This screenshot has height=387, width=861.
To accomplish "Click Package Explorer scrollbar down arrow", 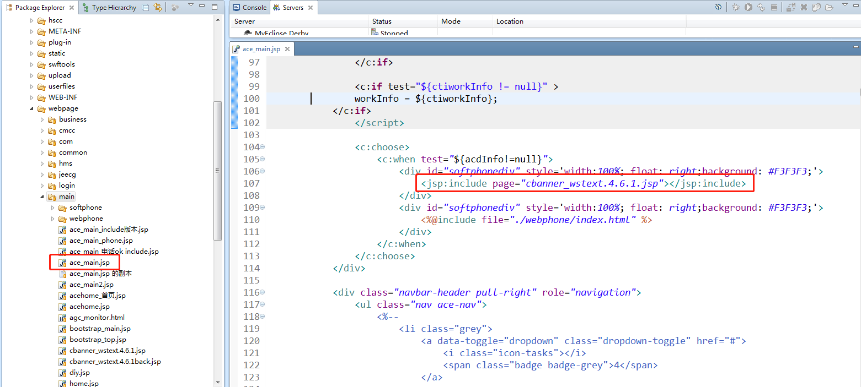I will tap(217, 382).
